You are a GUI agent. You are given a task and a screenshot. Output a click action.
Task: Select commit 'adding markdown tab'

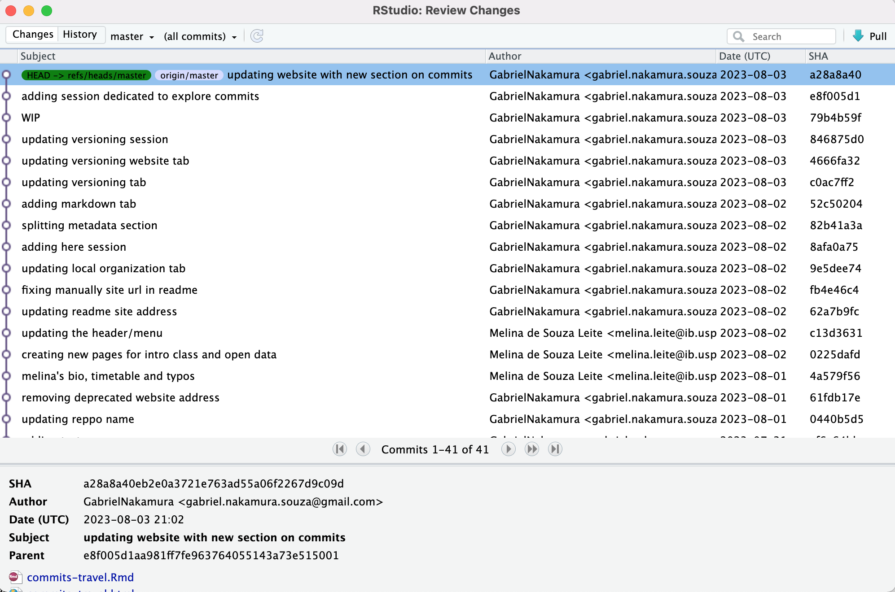click(x=447, y=204)
